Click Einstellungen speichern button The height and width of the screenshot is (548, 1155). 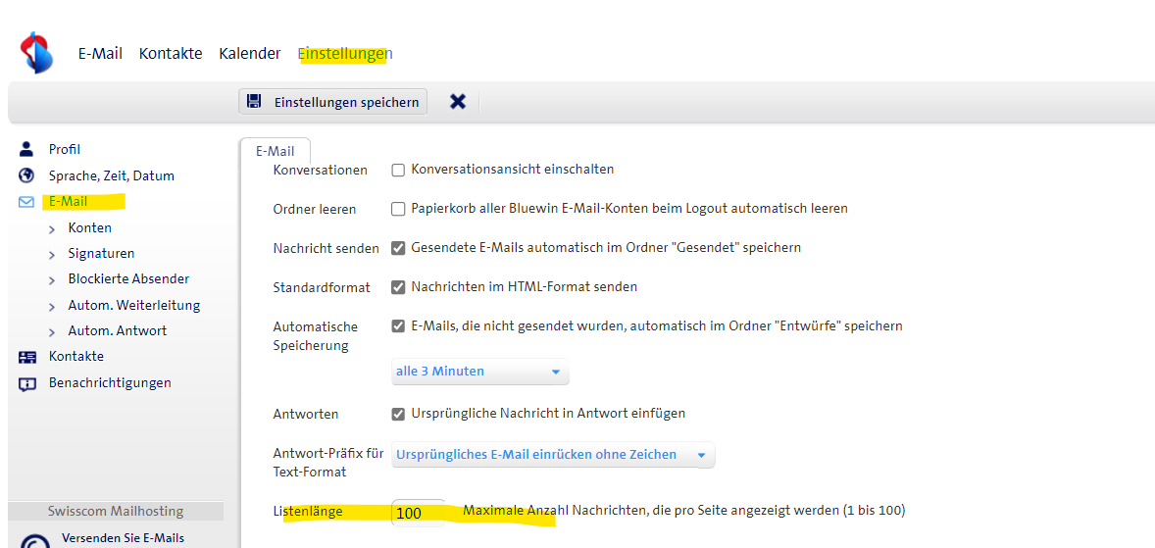[333, 102]
